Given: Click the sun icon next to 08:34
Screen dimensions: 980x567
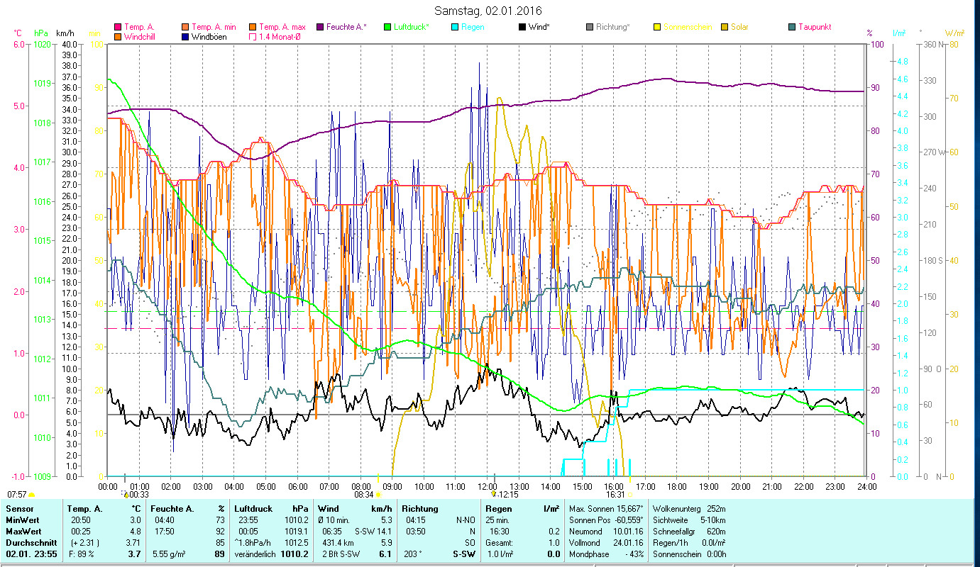Looking at the screenshot, I should [x=378, y=495].
